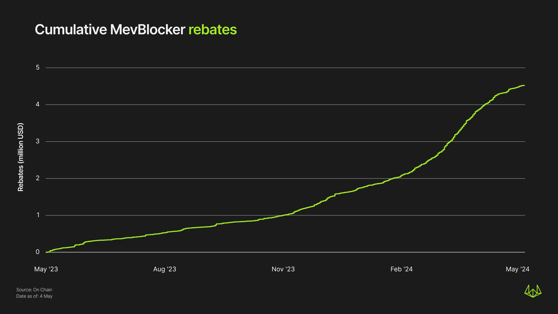Click the x-axis label 'May '23'

click(x=46, y=269)
